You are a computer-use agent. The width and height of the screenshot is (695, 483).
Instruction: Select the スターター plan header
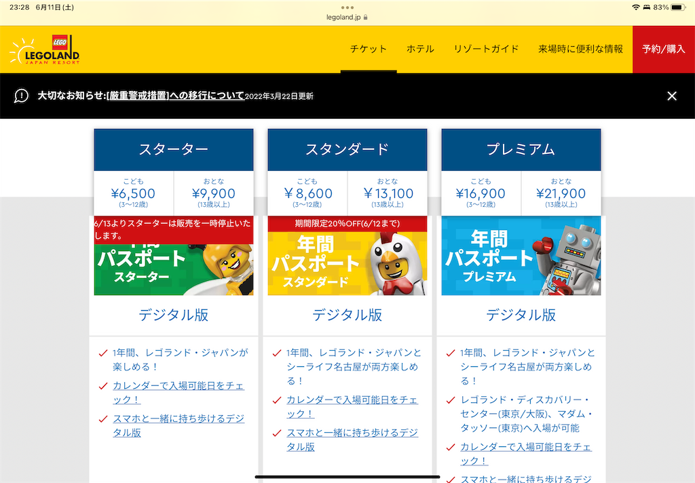coord(173,150)
